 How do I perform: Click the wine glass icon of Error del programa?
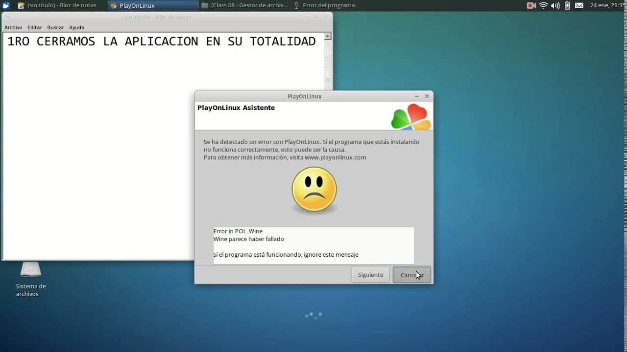(297, 5)
